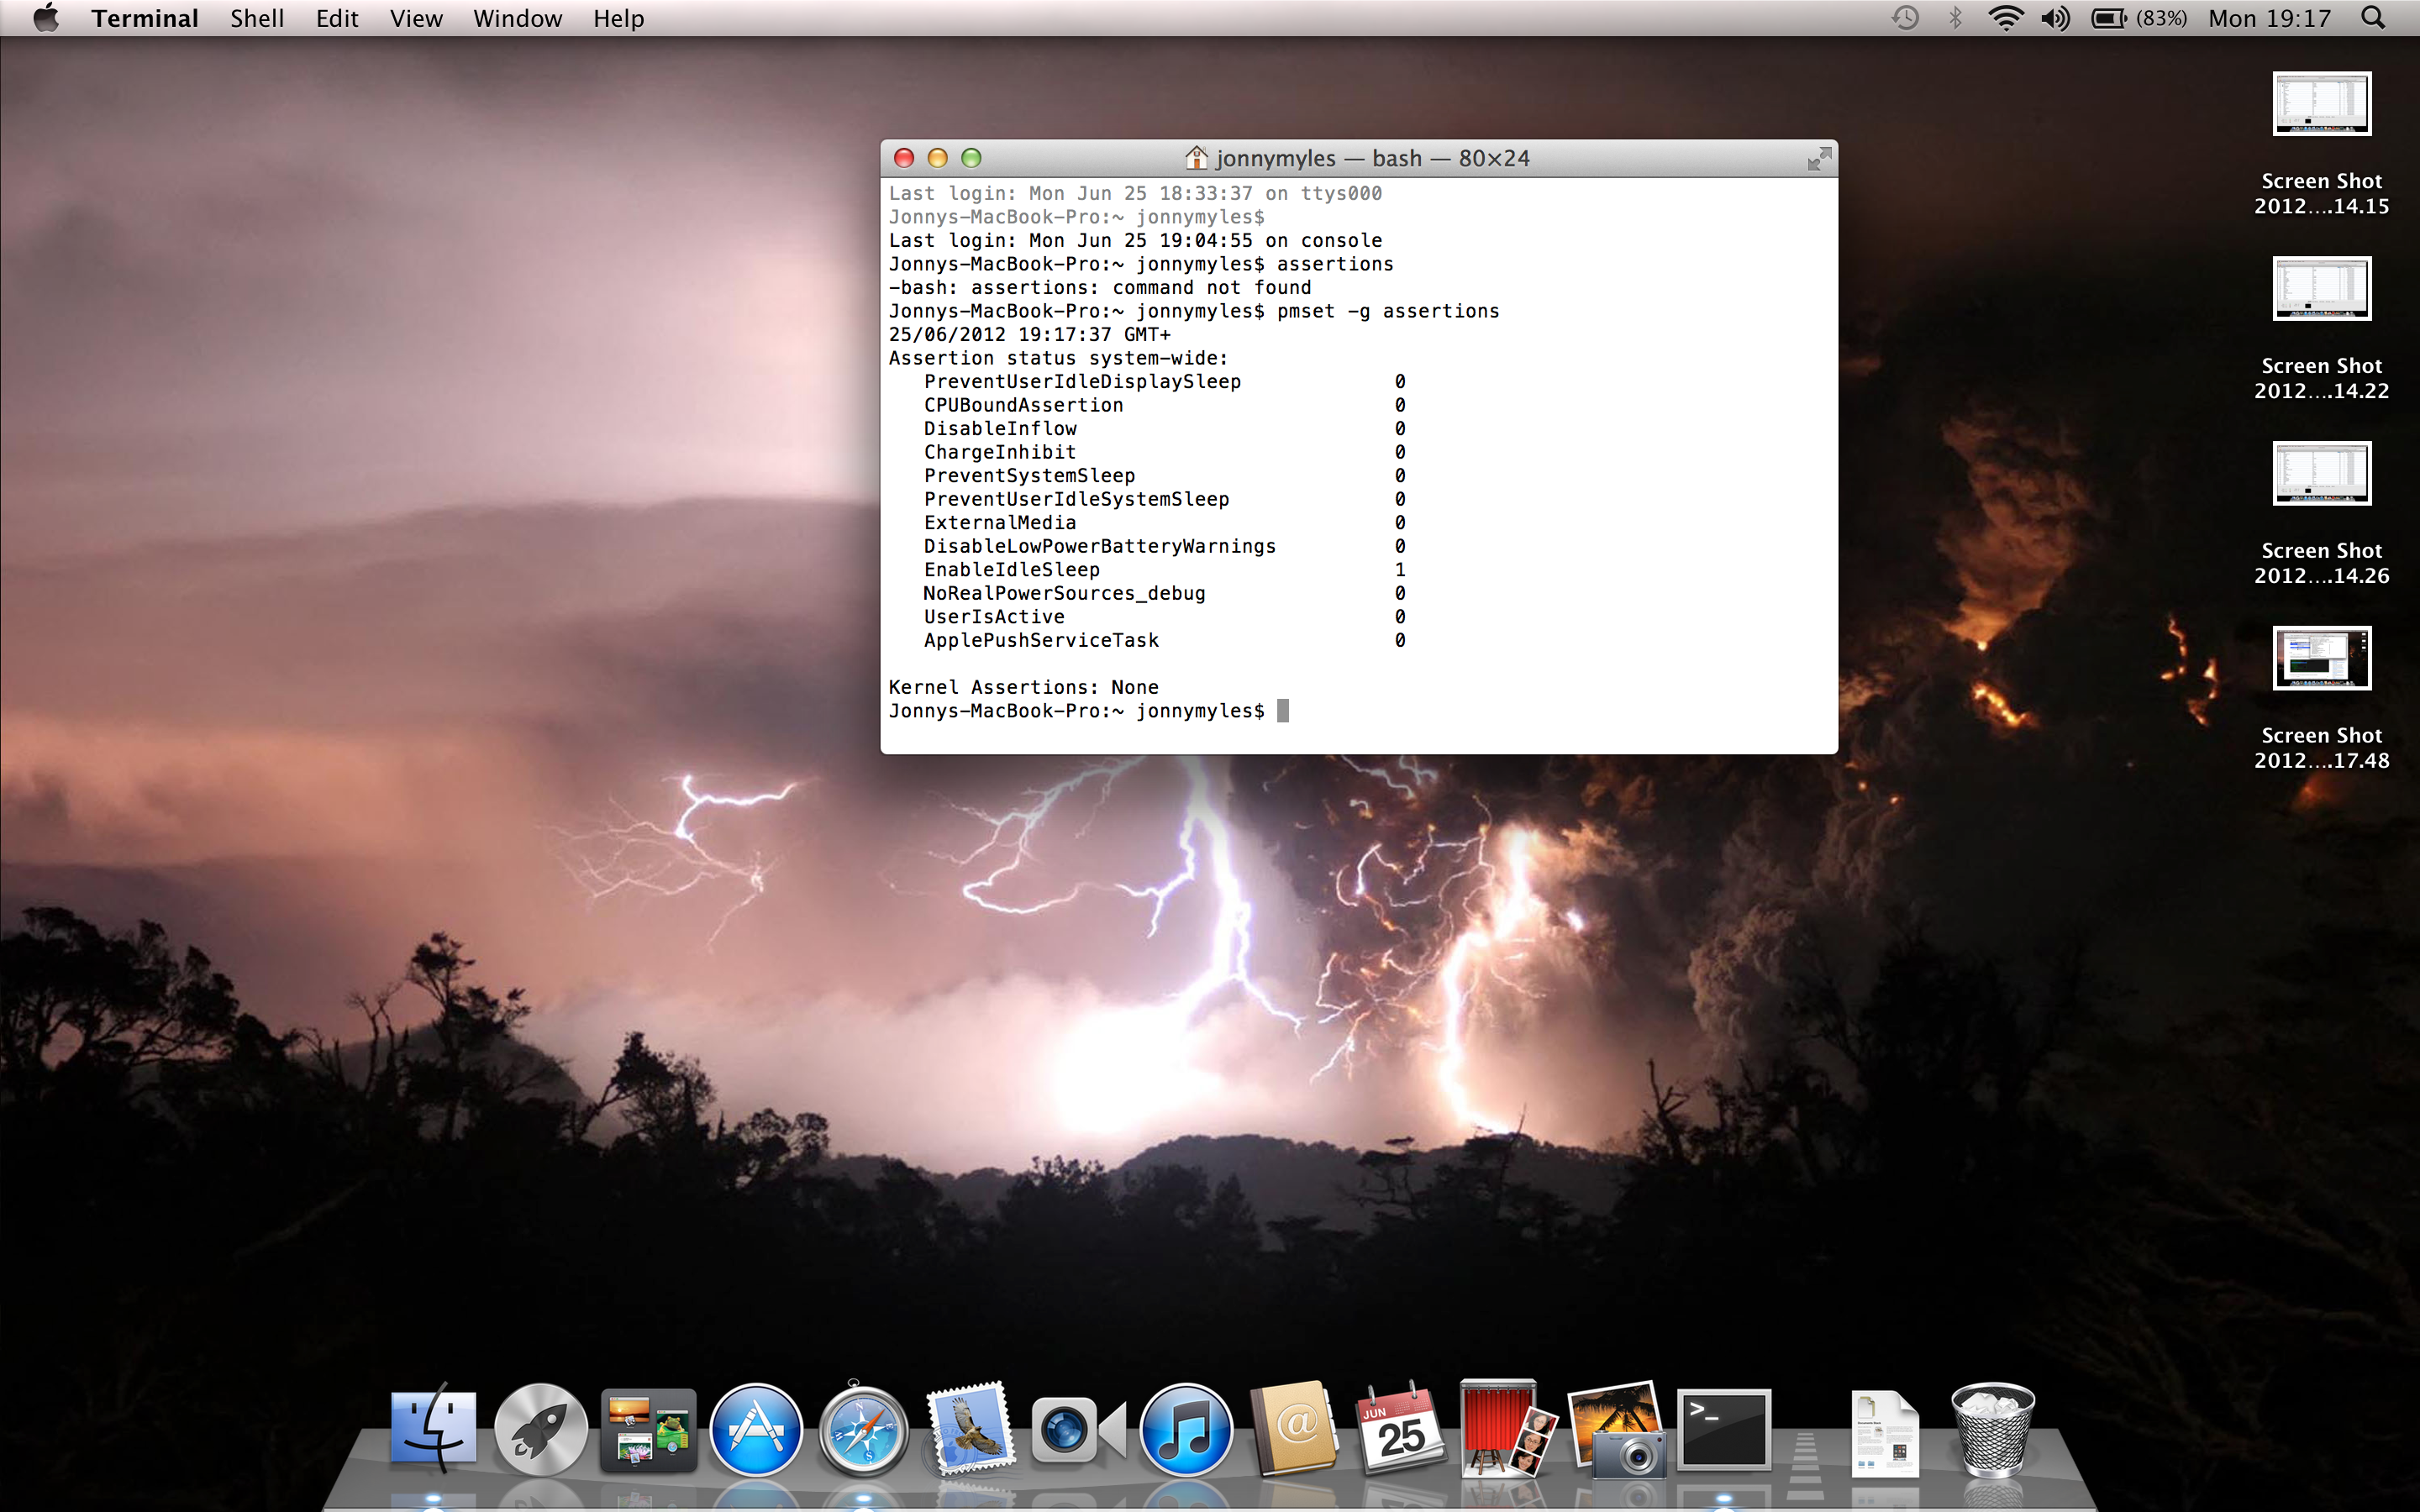Click the ChargeInhibit text
The image size is (2420, 1512).
(x=1000, y=452)
